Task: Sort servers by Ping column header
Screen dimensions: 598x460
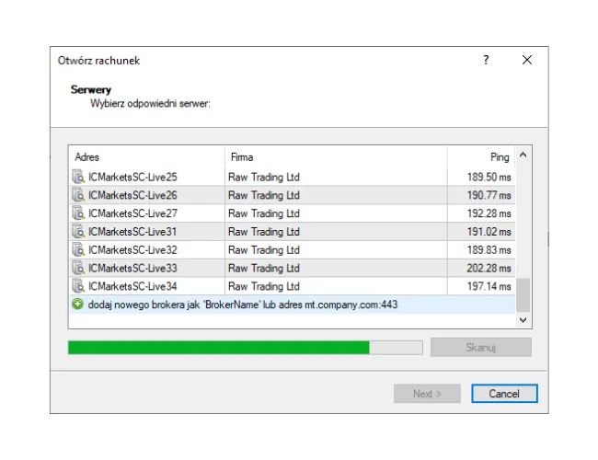Action: point(480,157)
